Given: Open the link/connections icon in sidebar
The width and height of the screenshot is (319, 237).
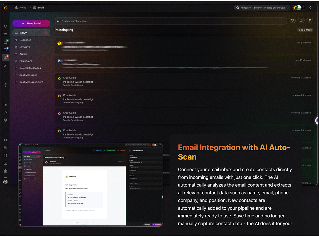Looking at the screenshot, I should coord(5,65).
